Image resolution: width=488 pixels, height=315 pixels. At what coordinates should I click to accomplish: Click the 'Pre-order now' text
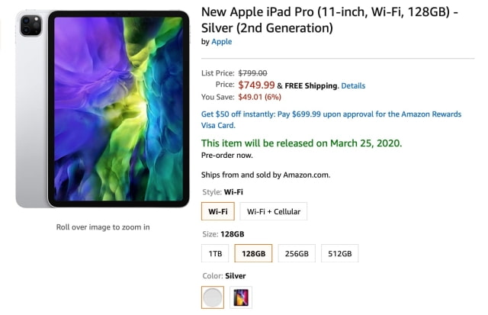click(226, 155)
